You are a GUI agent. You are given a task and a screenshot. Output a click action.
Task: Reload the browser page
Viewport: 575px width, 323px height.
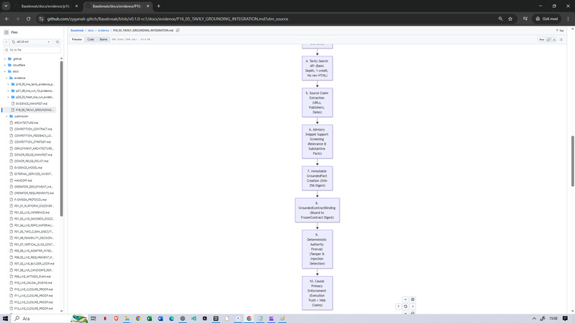pyautogui.click(x=29, y=19)
